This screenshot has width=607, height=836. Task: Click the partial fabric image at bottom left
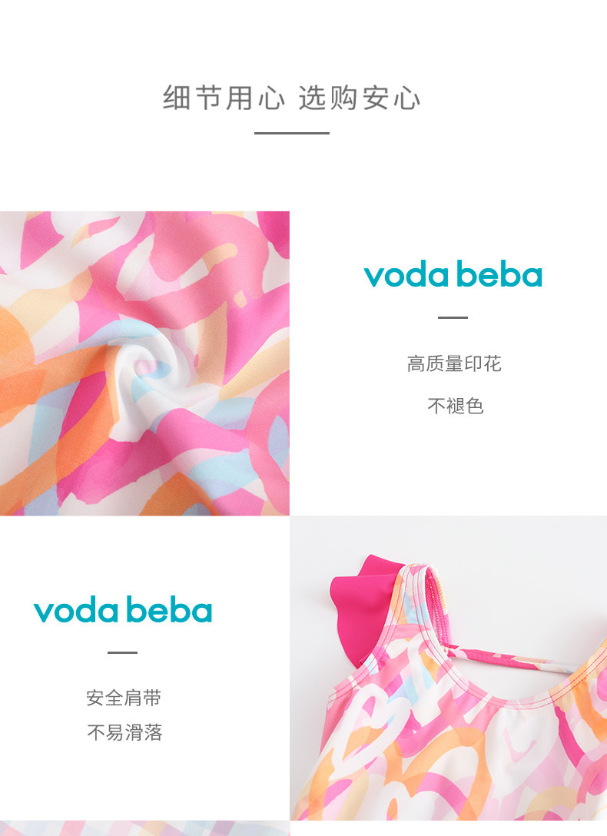[144, 828]
